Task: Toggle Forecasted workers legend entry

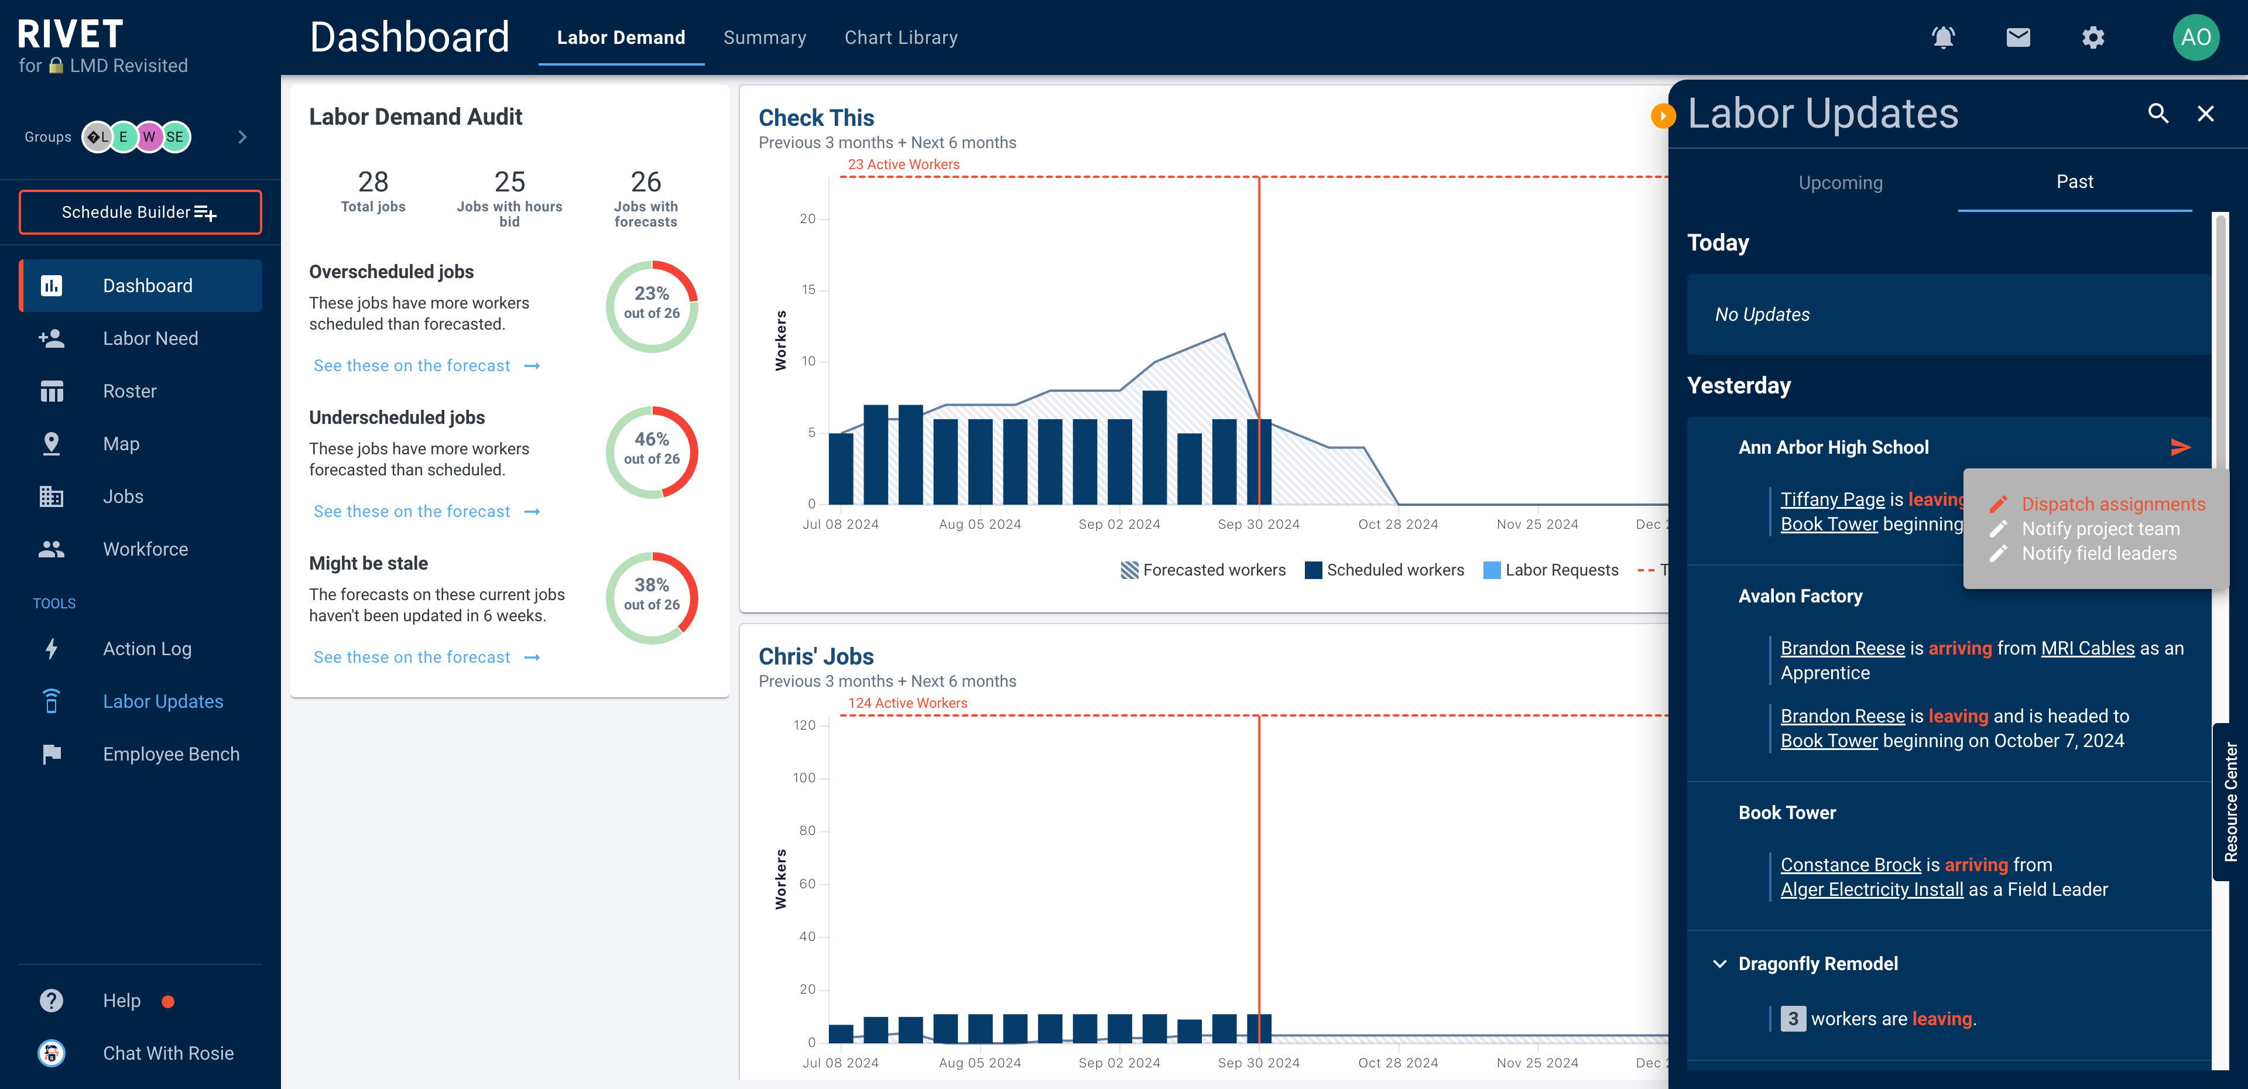Action: [1202, 570]
